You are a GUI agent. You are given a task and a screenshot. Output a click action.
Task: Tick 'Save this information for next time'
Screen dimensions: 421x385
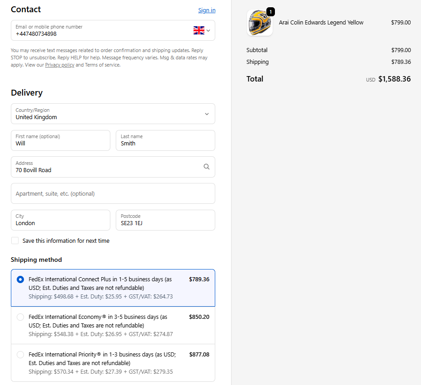point(15,241)
